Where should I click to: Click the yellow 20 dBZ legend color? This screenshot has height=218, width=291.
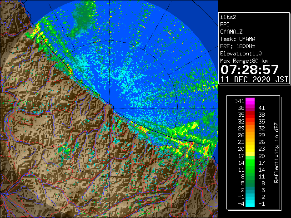(x=250, y=149)
